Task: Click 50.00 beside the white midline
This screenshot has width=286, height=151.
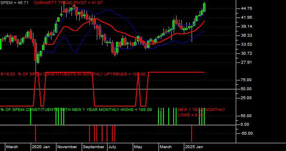Action: pyautogui.click(x=246, y=89)
